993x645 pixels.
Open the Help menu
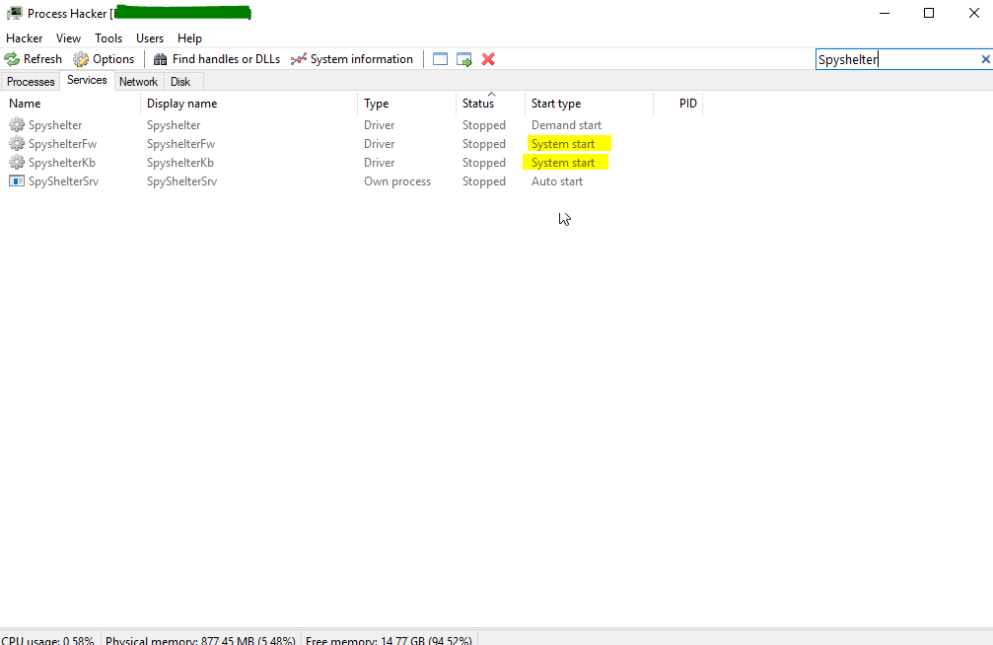(x=189, y=38)
